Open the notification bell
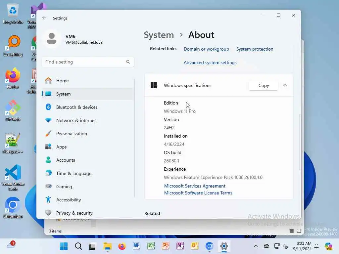The height and width of the screenshot is (254, 339). point(316,246)
